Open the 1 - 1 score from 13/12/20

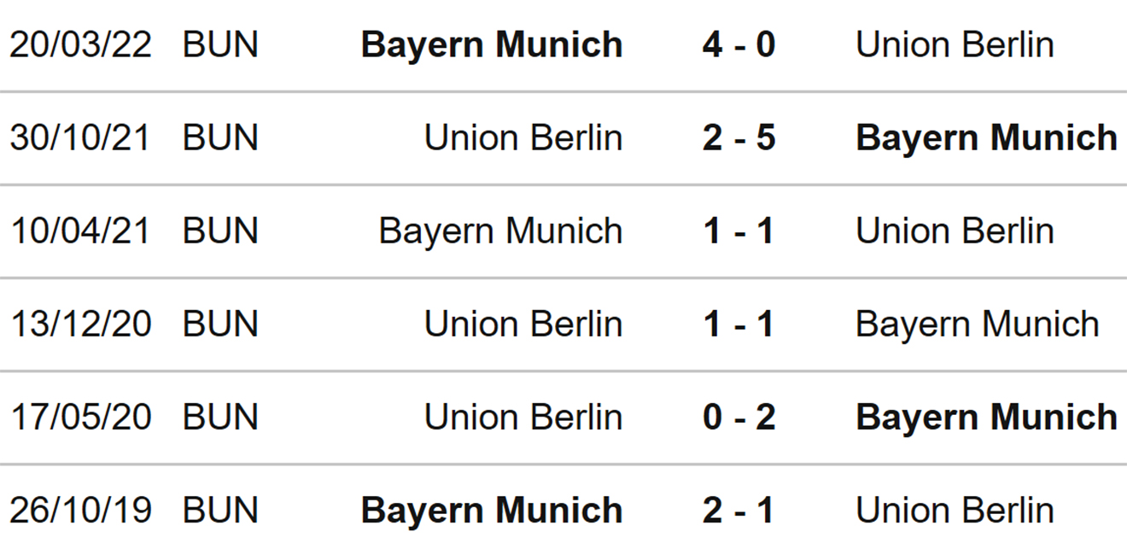pos(739,324)
